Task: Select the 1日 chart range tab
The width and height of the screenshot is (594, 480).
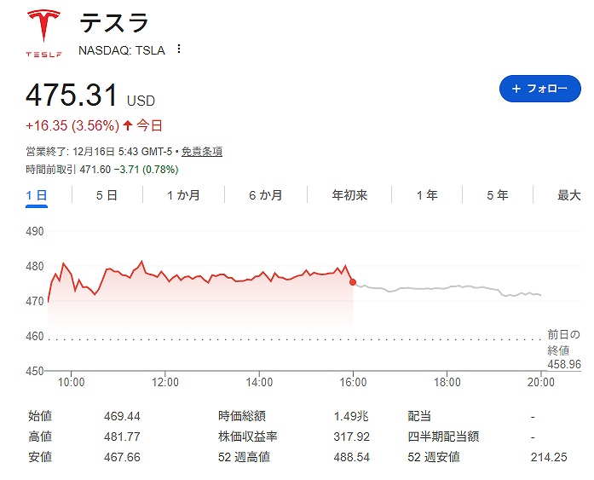Action: click(x=37, y=195)
